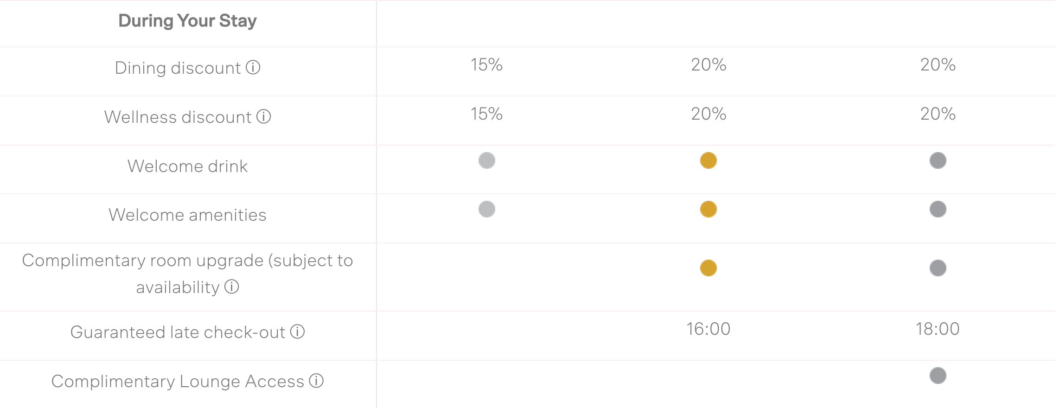
Task: Open the room upgrade availability info icon
Action: tap(232, 287)
